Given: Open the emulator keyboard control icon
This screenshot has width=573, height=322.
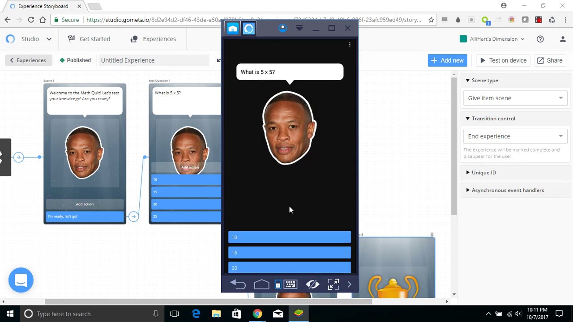Looking at the screenshot, I should tap(290, 284).
